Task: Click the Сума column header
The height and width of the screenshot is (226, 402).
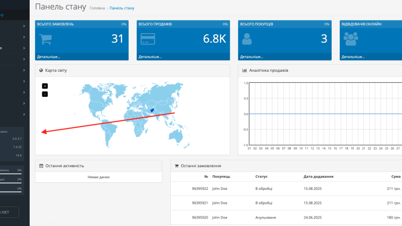Action: pos(396,177)
